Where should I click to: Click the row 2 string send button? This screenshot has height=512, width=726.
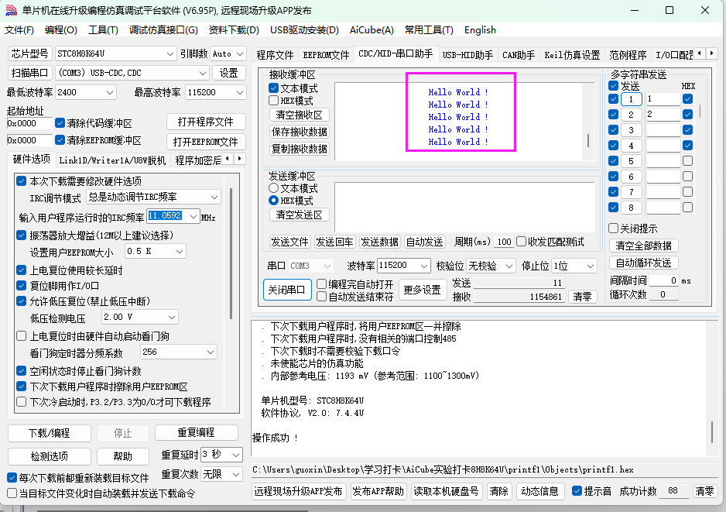coord(631,115)
